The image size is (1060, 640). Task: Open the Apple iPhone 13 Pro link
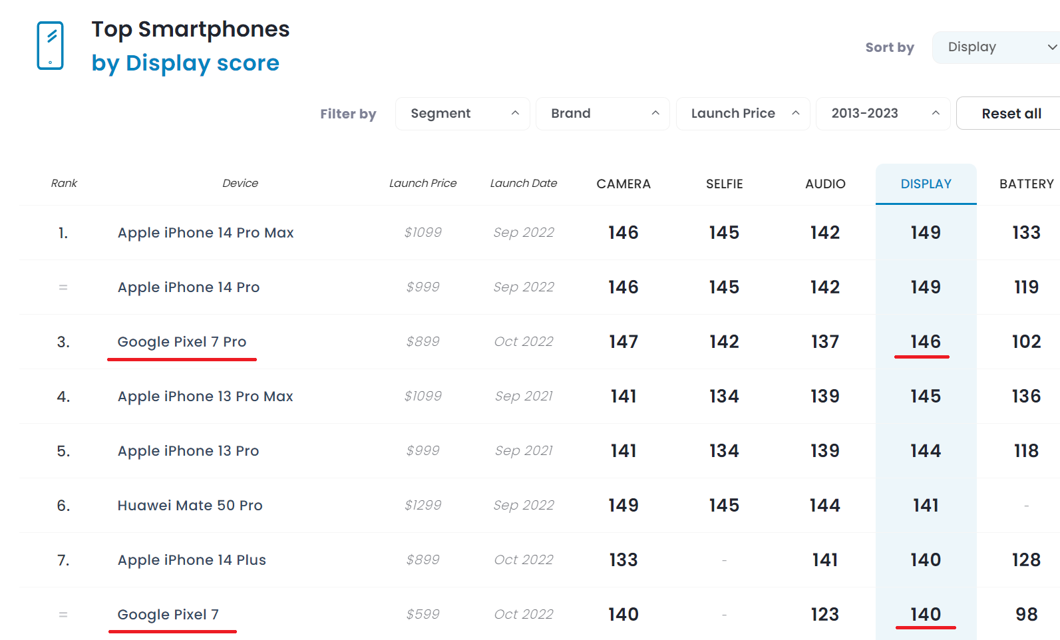[188, 451]
